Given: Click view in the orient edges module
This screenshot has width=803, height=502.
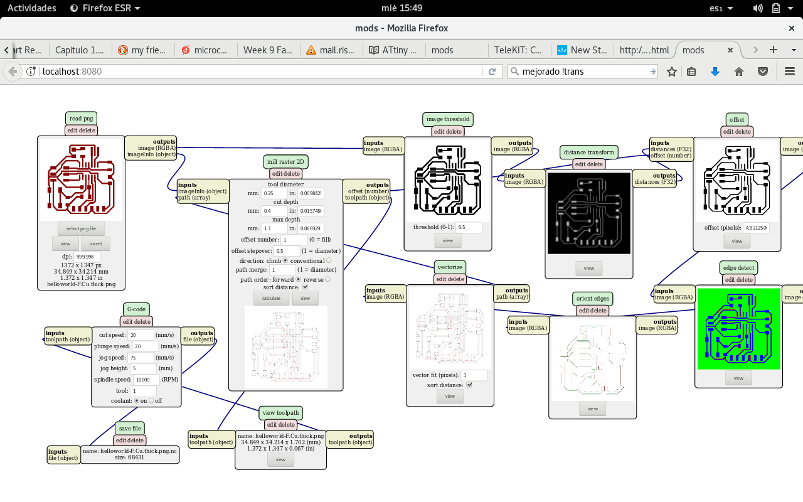Looking at the screenshot, I should click(x=593, y=409).
